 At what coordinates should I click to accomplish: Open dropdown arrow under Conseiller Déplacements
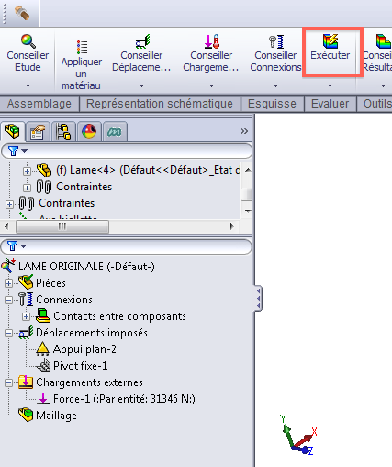pos(141,86)
